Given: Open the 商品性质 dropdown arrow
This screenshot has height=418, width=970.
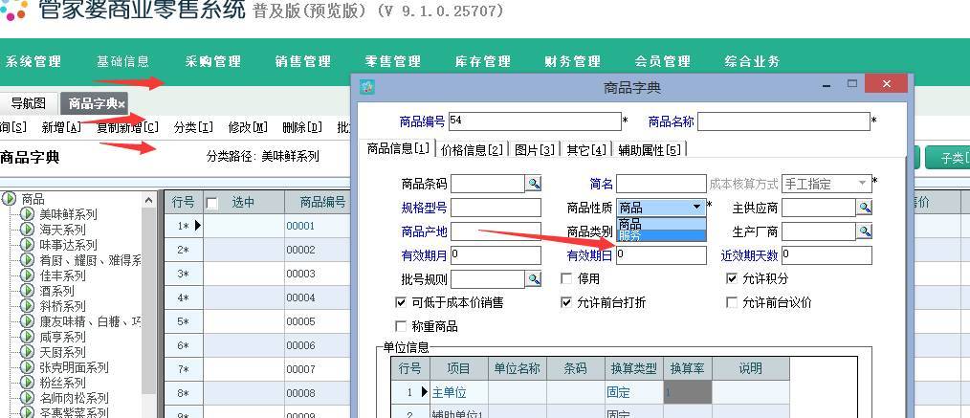Looking at the screenshot, I should (697, 208).
